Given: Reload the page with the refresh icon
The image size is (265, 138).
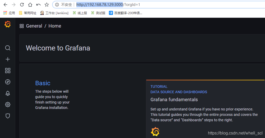Looking at the screenshot, I should [x=22, y=5].
